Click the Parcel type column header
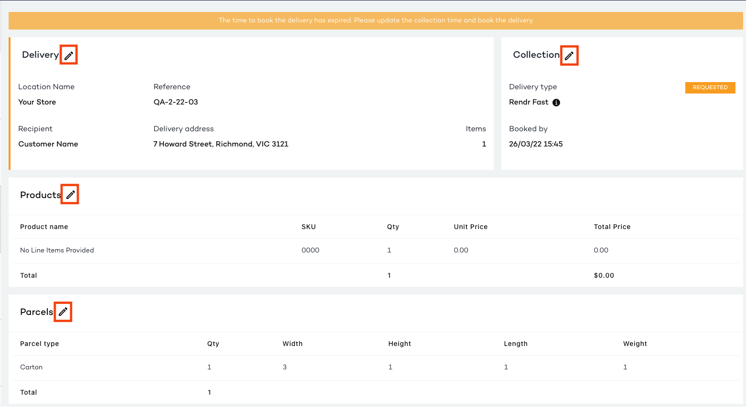Viewport: 746px width, 408px height. tap(39, 344)
